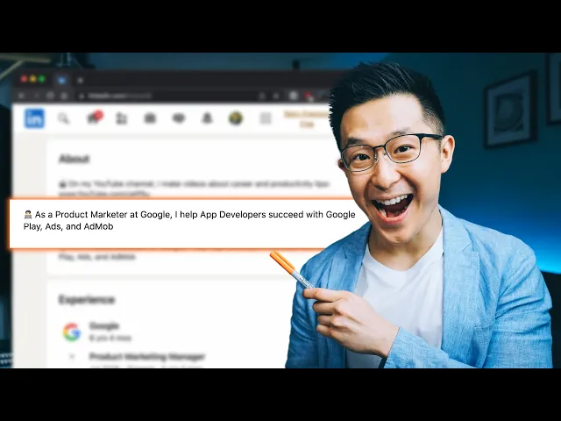Bookmark the page with star icon
Image resolution: width=561 pixels, height=421 pixels.
pyautogui.click(x=276, y=96)
